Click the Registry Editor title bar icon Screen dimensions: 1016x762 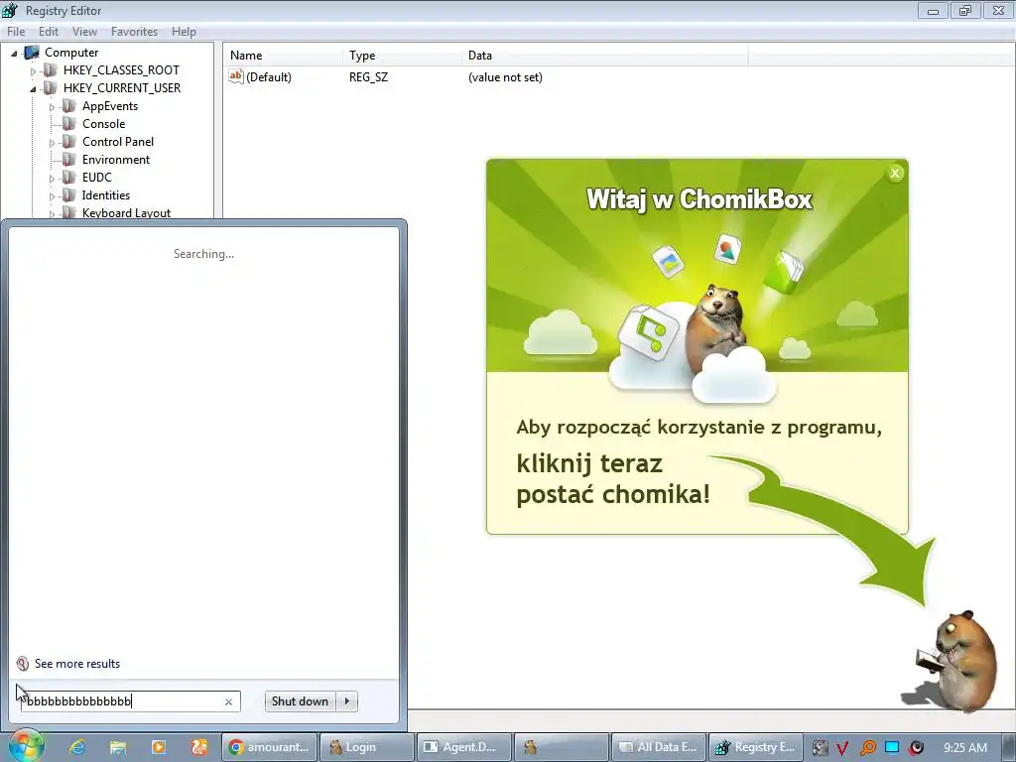pyautogui.click(x=10, y=10)
